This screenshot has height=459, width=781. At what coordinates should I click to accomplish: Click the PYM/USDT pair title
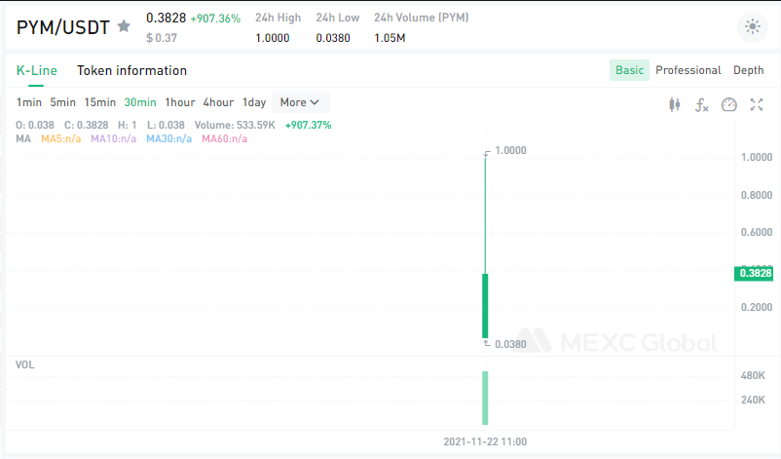pos(62,27)
